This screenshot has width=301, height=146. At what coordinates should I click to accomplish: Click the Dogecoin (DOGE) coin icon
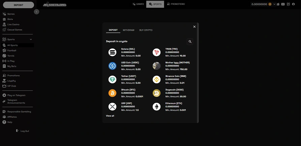tap(156, 93)
